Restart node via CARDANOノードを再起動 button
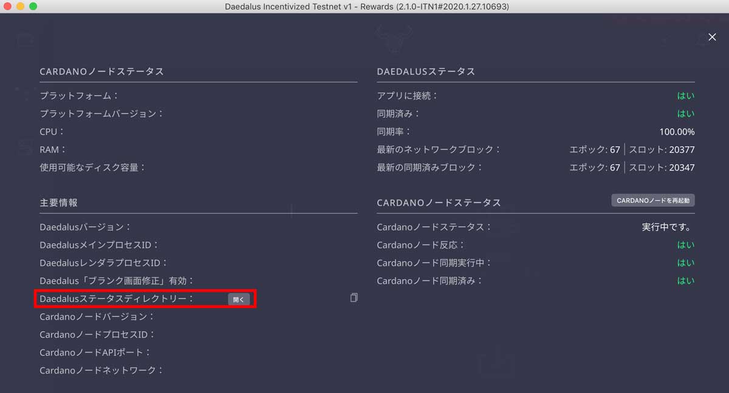This screenshot has height=393, width=729. coord(653,201)
